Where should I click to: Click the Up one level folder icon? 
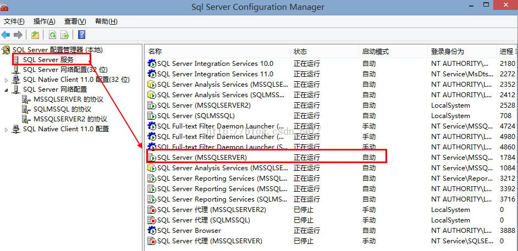[x=35, y=35]
